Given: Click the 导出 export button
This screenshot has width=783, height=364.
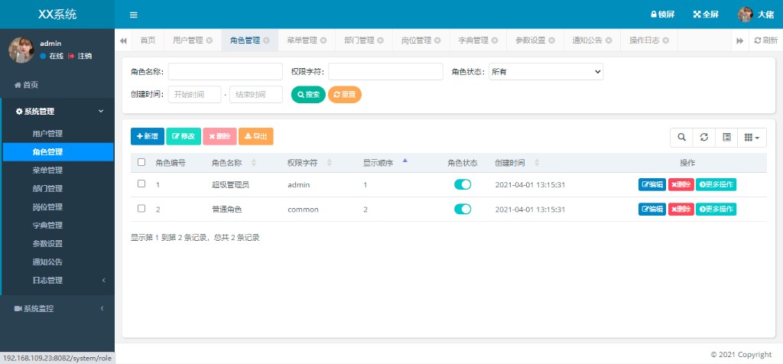Looking at the screenshot, I should click(255, 136).
